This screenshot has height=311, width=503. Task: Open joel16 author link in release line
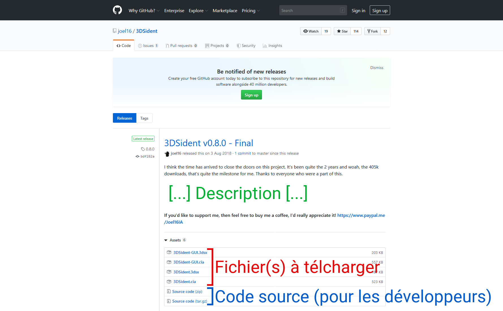tap(176, 153)
